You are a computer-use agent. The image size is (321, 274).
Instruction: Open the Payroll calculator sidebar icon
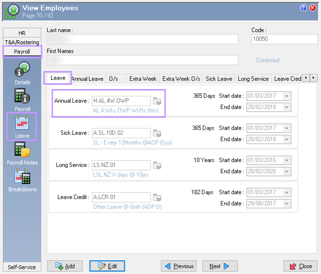(x=22, y=96)
